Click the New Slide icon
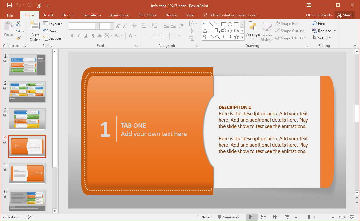 point(35,26)
